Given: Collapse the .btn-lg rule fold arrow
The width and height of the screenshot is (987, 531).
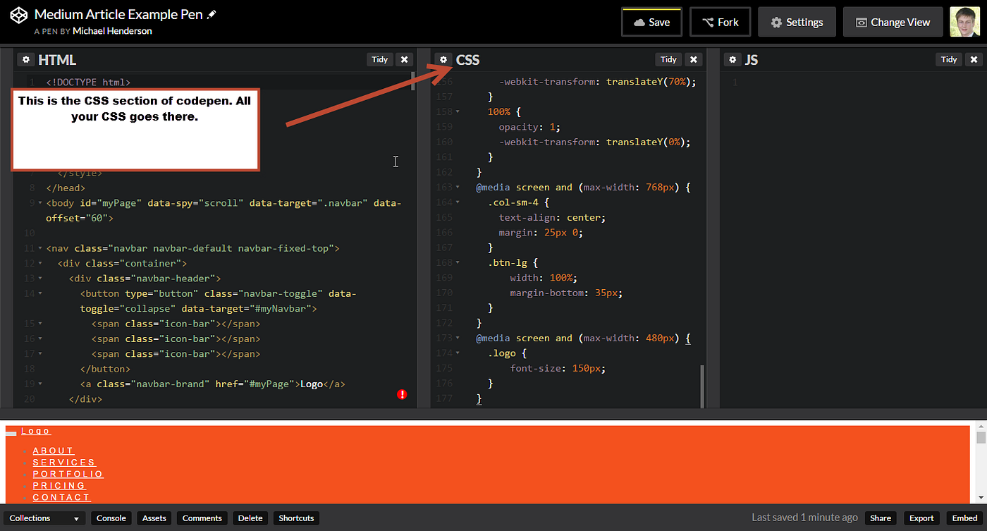Looking at the screenshot, I should click(x=458, y=262).
